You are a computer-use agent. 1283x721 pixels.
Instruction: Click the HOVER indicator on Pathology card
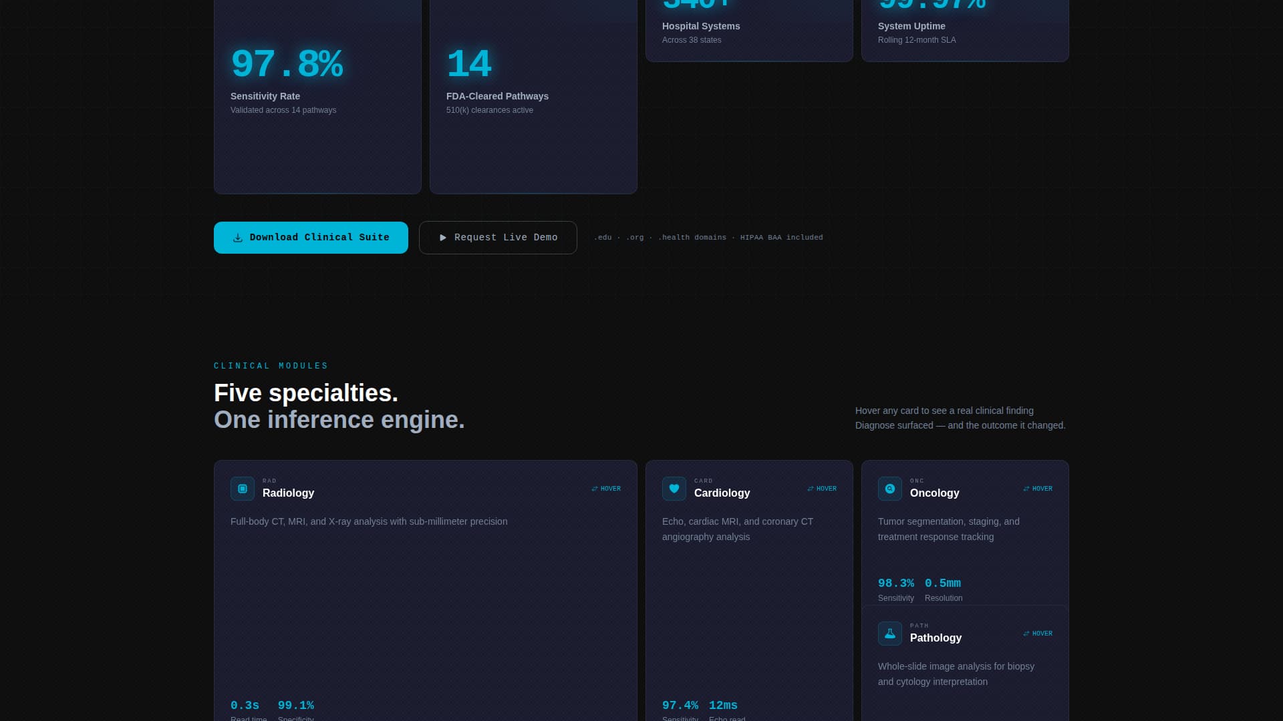1038,634
